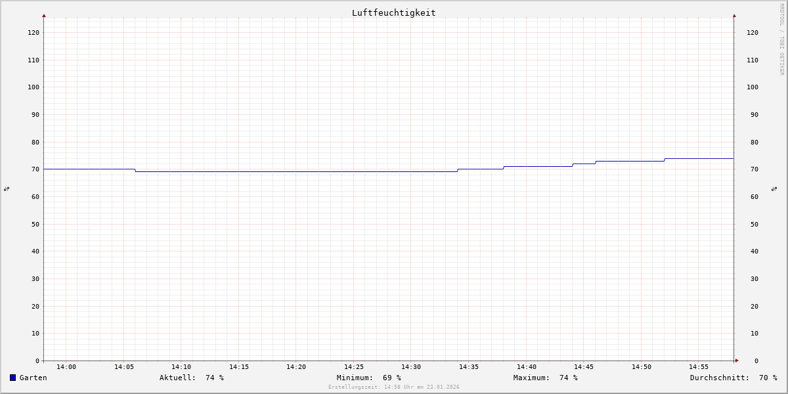Click the % unit label beside left axis
The height and width of the screenshot is (394, 788).
pyautogui.click(x=7, y=188)
